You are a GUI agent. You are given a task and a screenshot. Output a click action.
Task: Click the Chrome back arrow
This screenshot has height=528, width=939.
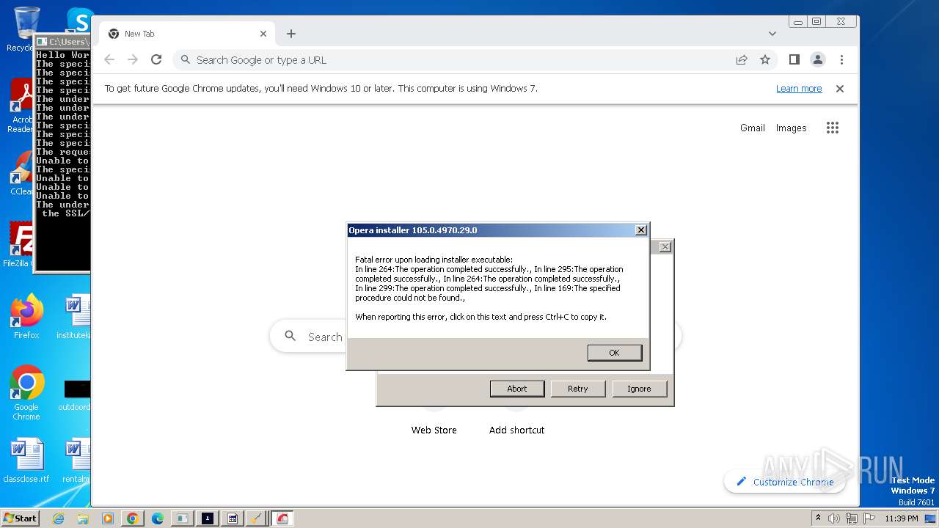coord(109,60)
